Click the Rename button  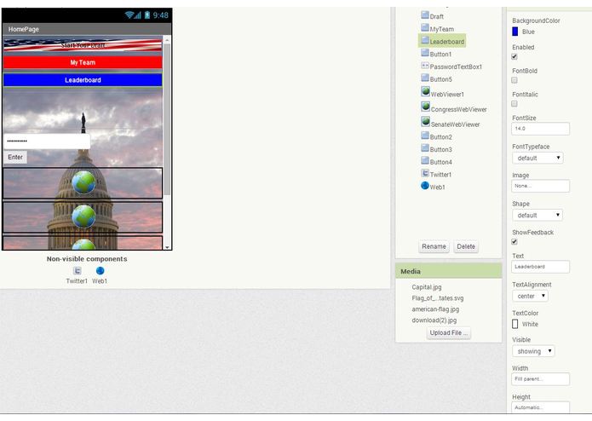coord(434,246)
